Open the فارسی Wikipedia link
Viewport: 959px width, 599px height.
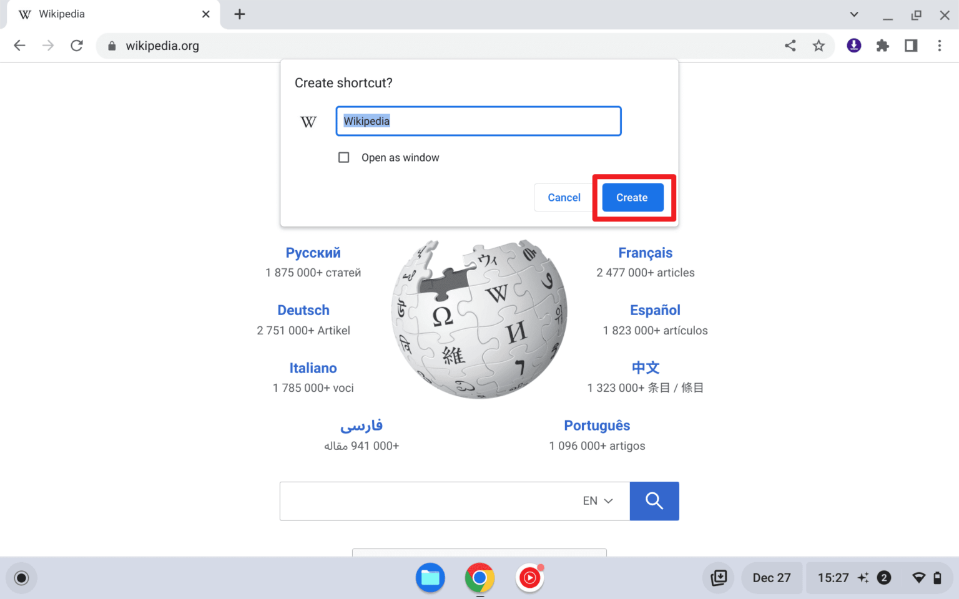point(361,426)
